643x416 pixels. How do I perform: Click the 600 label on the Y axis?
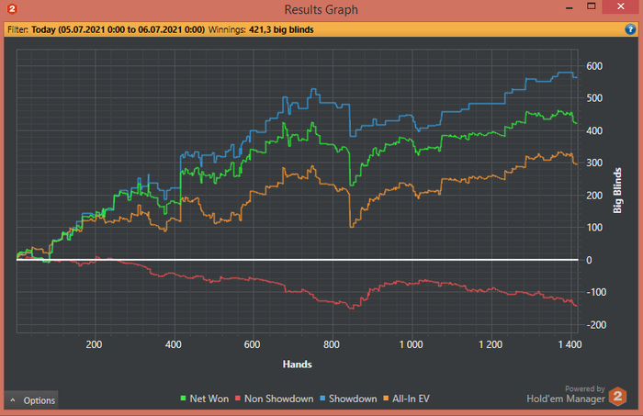[594, 66]
